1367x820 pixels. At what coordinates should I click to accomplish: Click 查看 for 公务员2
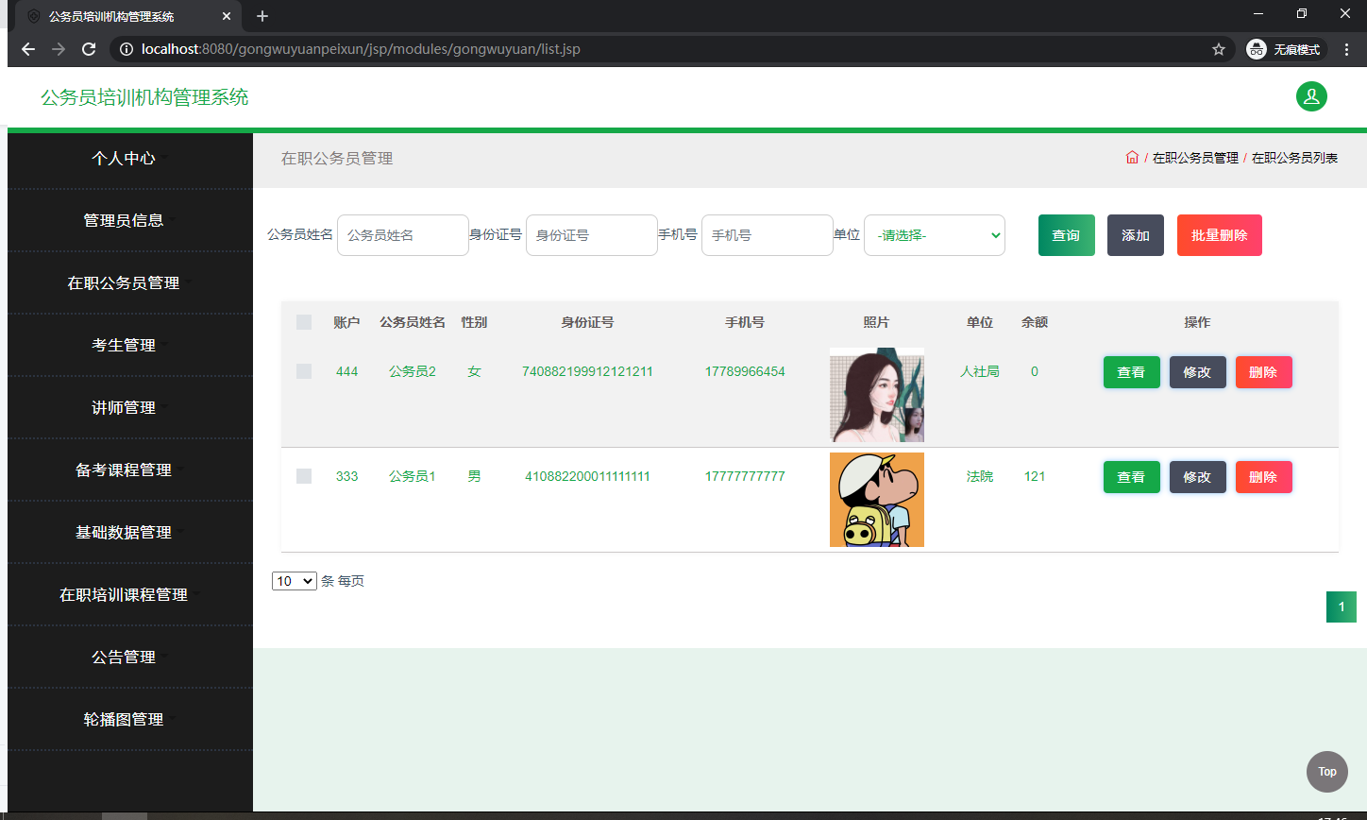(1132, 372)
